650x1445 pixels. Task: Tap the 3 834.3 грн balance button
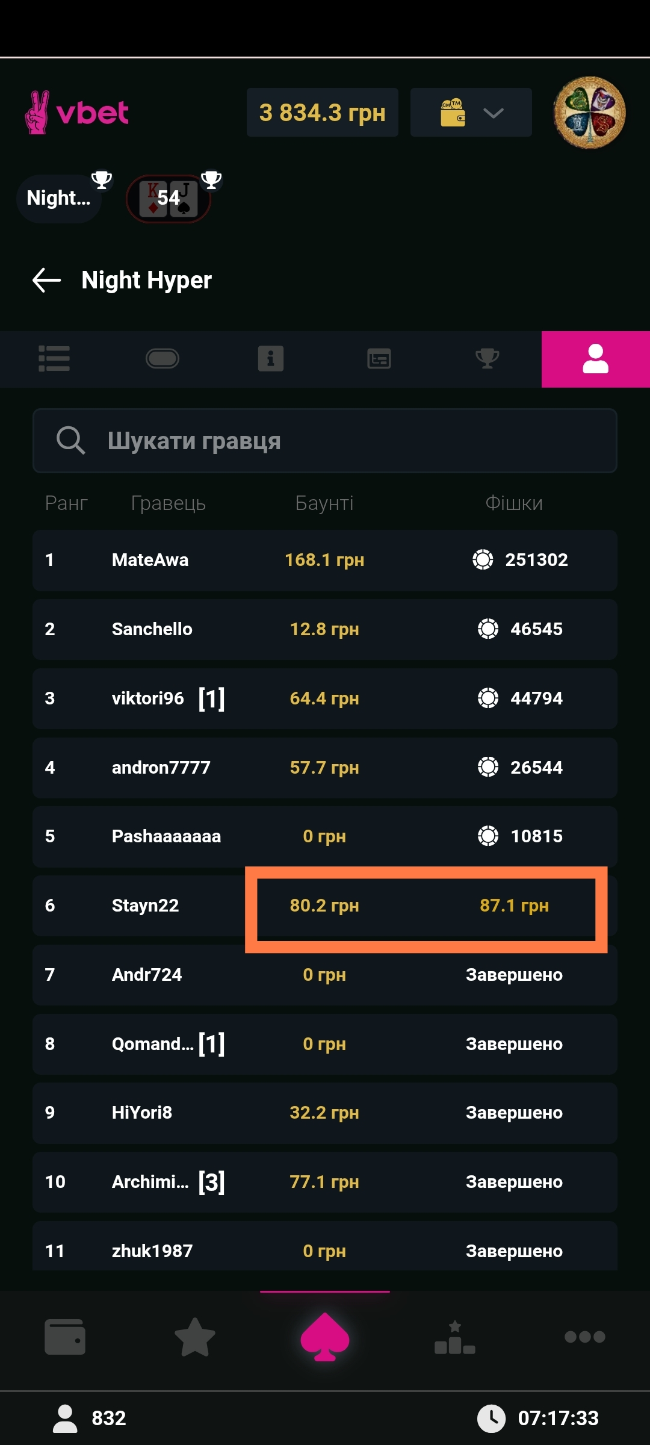click(322, 113)
